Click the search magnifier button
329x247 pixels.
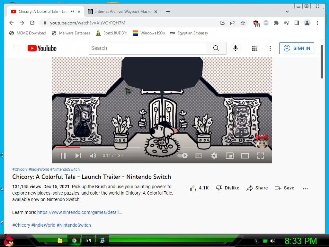pyautogui.click(x=216, y=48)
